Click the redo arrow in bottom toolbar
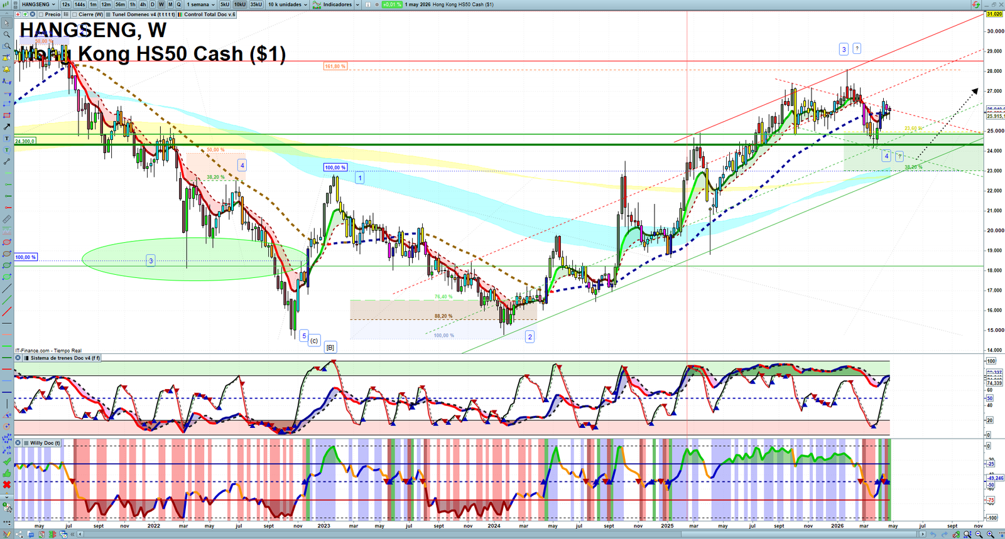The width and height of the screenshot is (1005, 539). 945,534
